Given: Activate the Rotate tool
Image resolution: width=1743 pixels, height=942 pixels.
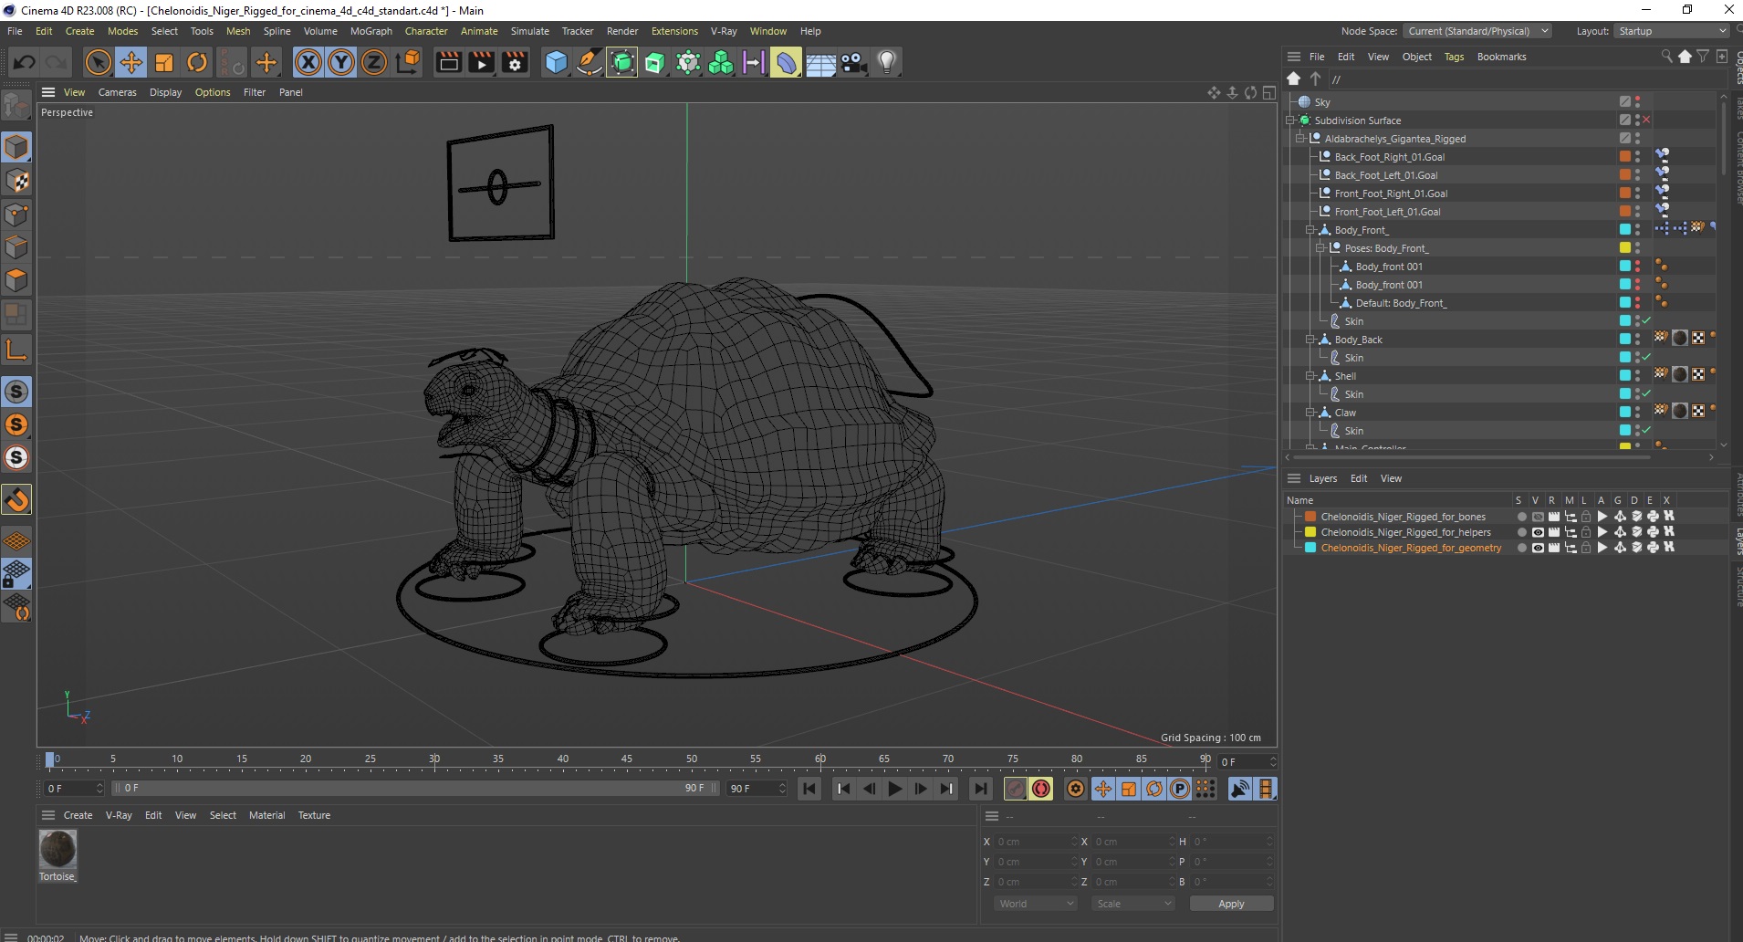Looking at the screenshot, I should tap(197, 62).
